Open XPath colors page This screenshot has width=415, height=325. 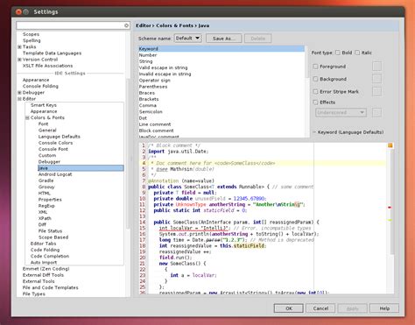(x=45, y=218)
